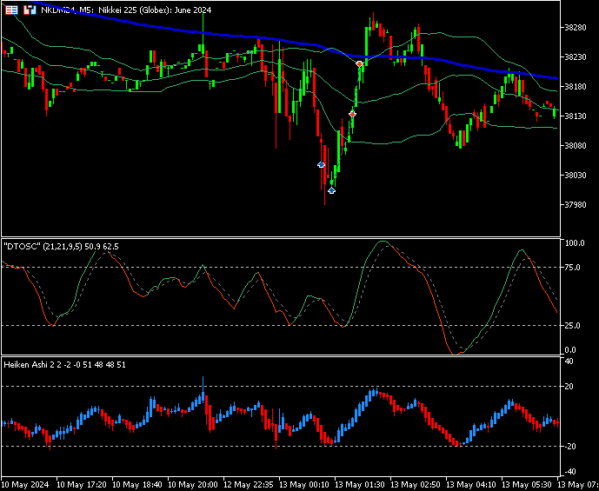Open the Depth of Market grid icon
The width and height of the screenshot is (599, 491).
13,10
